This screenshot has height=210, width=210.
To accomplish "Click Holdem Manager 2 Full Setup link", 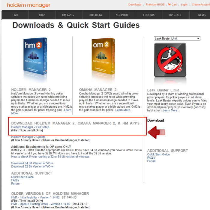I will 30,127.
